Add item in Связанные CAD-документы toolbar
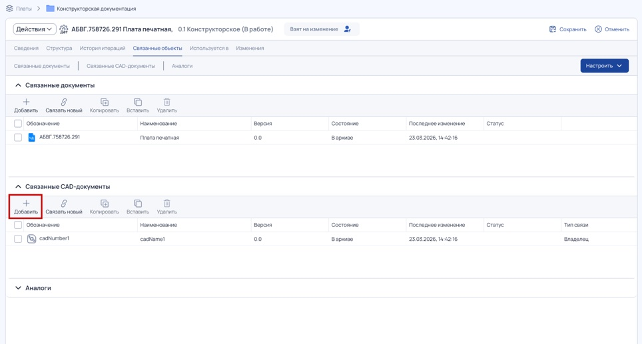The height and width of the screenshot is (344, 642). (x=26, y=207)
